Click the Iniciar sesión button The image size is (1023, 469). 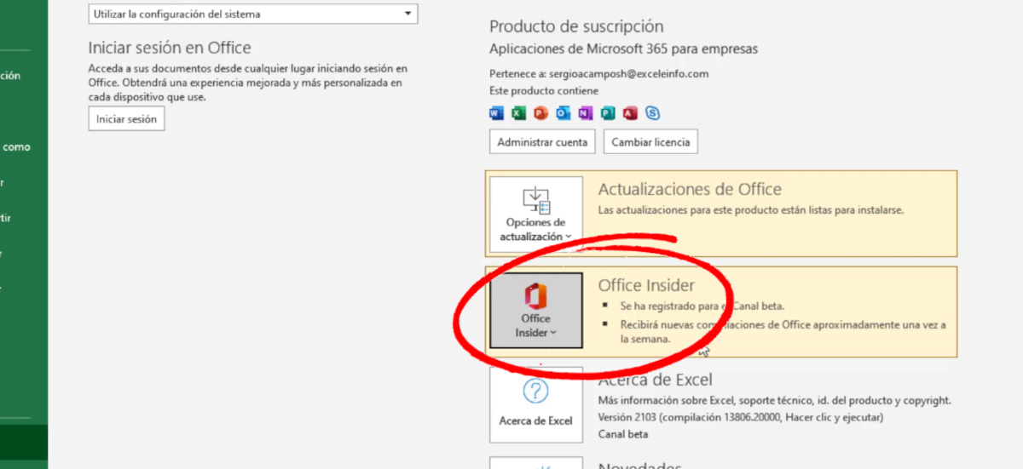click(x=126, y=119)
